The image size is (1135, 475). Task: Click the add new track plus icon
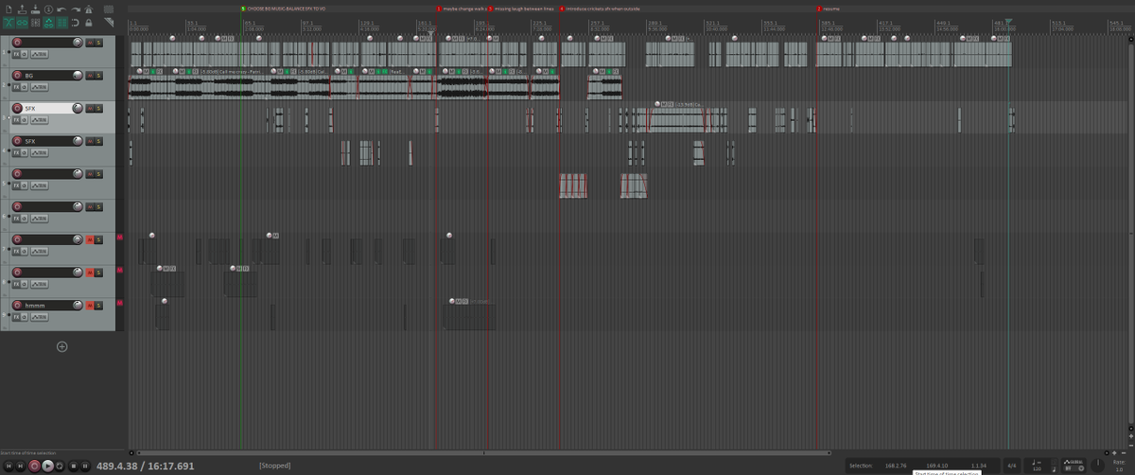(62, 346)
